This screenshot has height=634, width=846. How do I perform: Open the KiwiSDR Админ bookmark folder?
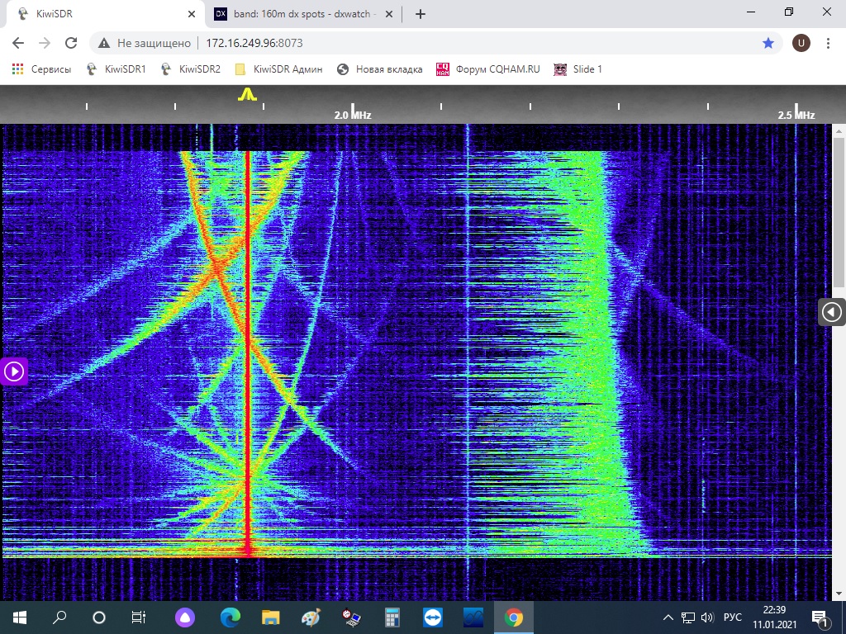(x=278, y=69)
